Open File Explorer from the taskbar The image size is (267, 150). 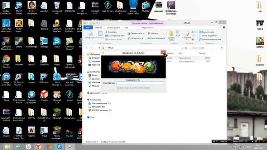tap(8, 147)
